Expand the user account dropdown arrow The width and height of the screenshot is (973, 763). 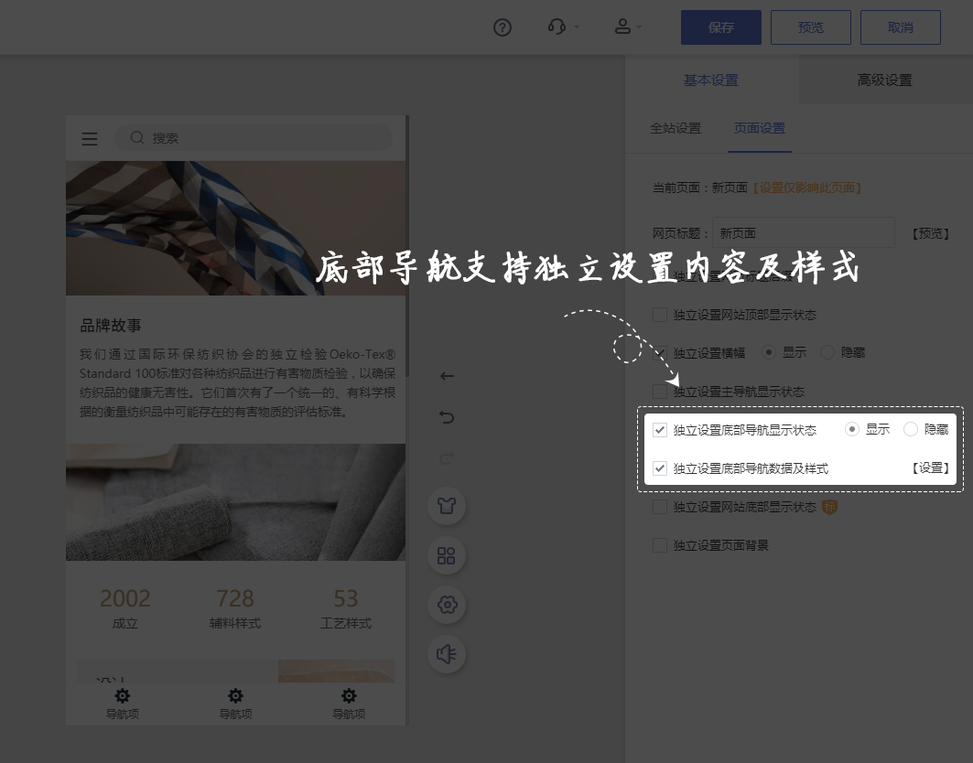639,27
